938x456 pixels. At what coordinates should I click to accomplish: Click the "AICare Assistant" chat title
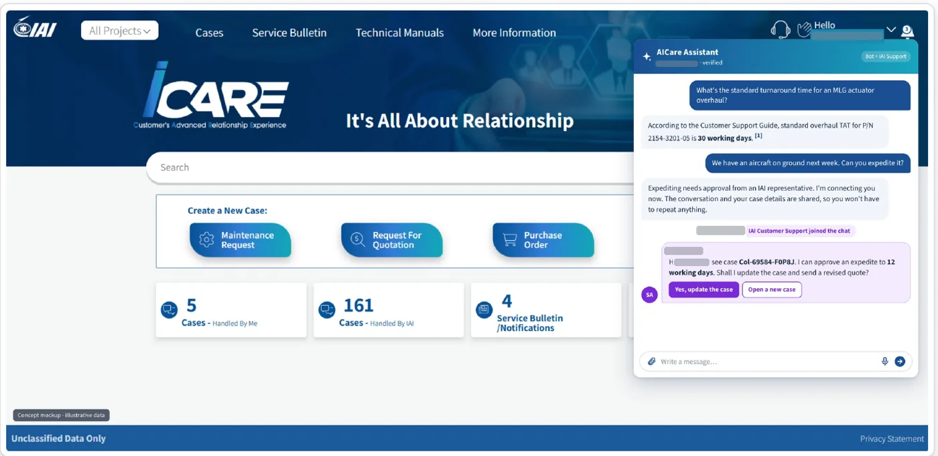click(x=687, y=52)
